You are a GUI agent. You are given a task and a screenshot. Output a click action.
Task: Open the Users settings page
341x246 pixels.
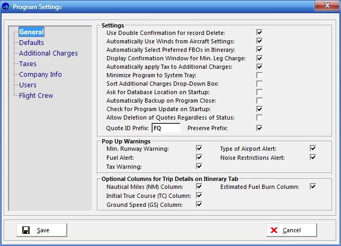click(x=28, y=85)
